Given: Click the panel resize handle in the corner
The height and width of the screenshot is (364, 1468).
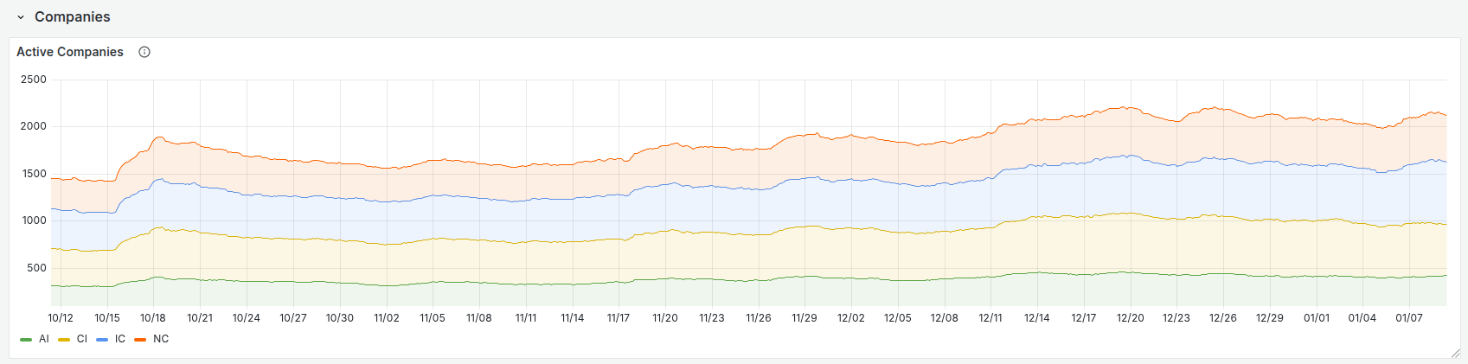Looking at the screenshot, I should [x=1455, y=353].
